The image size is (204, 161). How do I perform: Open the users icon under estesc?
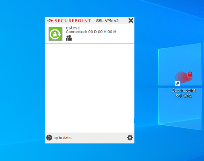tap(69, 38)
